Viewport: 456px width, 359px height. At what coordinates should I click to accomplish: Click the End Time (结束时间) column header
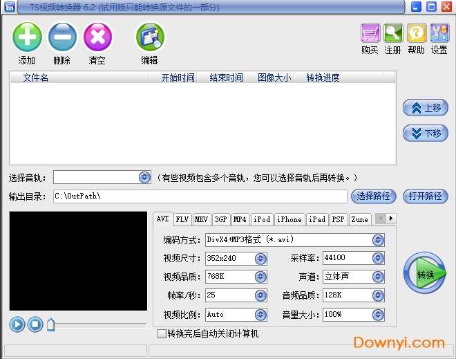(222, 77)
